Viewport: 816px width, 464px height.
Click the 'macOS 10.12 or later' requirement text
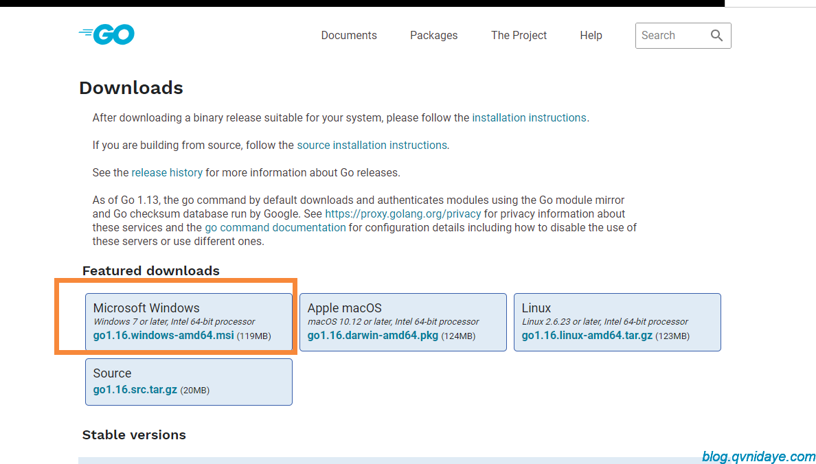click(394, 322)
